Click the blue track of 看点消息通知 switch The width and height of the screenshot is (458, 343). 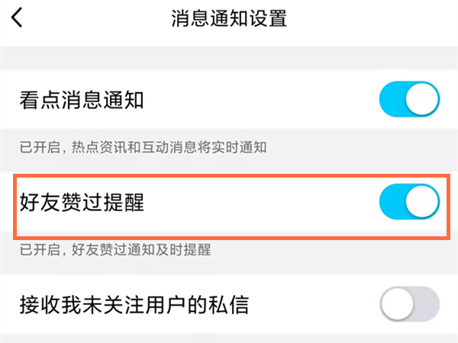pyautogui.click(x=392, y=100)
